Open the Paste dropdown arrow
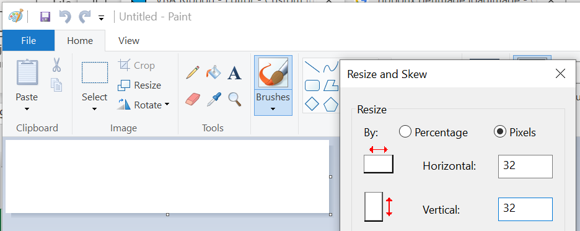 click(x=27, y=109)
